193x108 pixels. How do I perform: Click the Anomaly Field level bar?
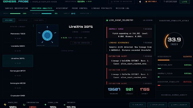175,77
